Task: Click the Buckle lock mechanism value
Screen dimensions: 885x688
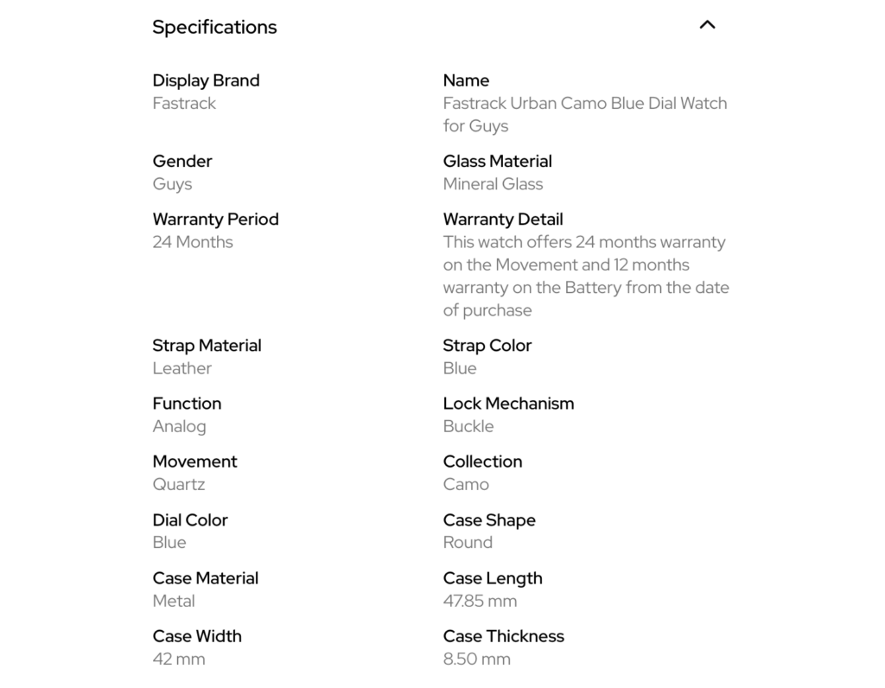Action: (x=468, y=426)
